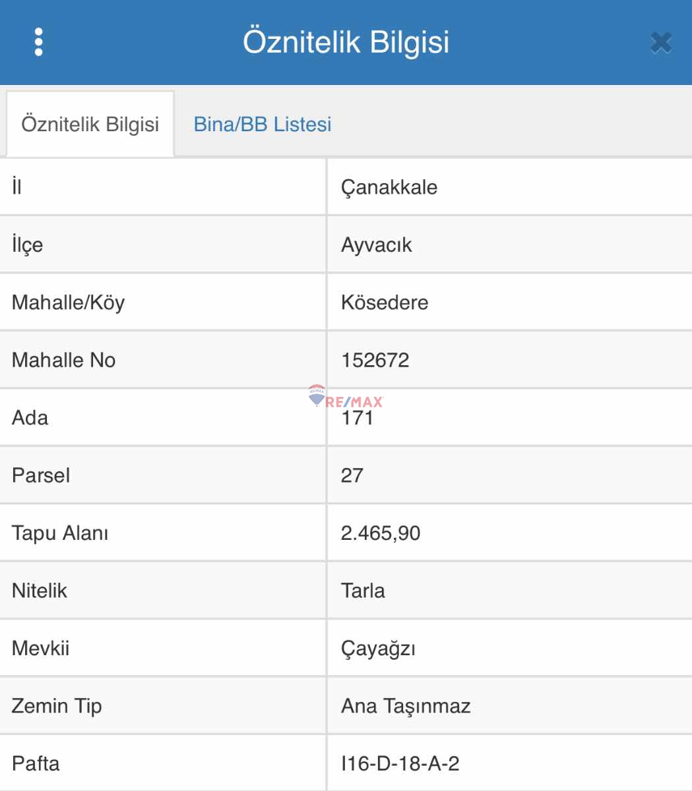Select the Parsel value 27
Image resolution: width=692 pixels, height=791 pixels.
point(352,476)
